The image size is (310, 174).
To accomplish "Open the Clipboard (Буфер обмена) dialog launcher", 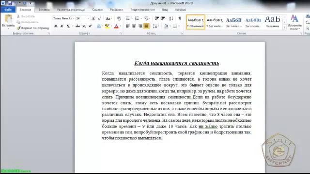I will tap(49, 33).
